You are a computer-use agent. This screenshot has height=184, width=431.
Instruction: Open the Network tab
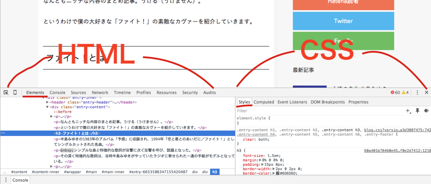[x=100, y=92]
